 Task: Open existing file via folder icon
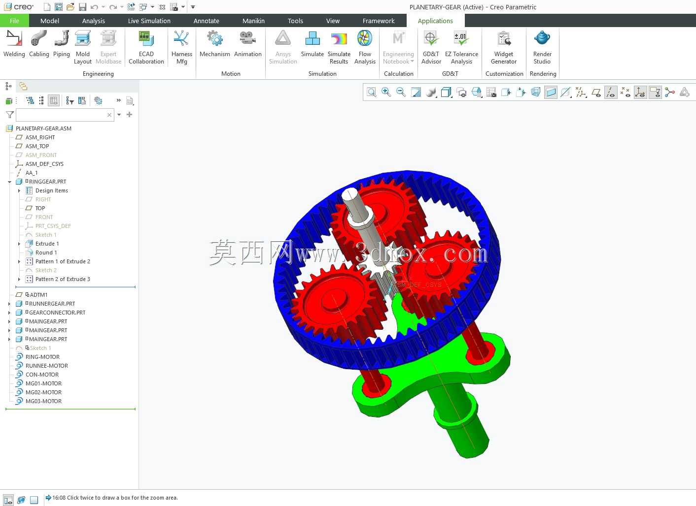click(x=70, y=7)
